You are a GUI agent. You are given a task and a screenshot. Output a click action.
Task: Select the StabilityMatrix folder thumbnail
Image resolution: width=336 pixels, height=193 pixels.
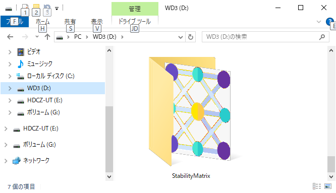click(x=190, y=111)
